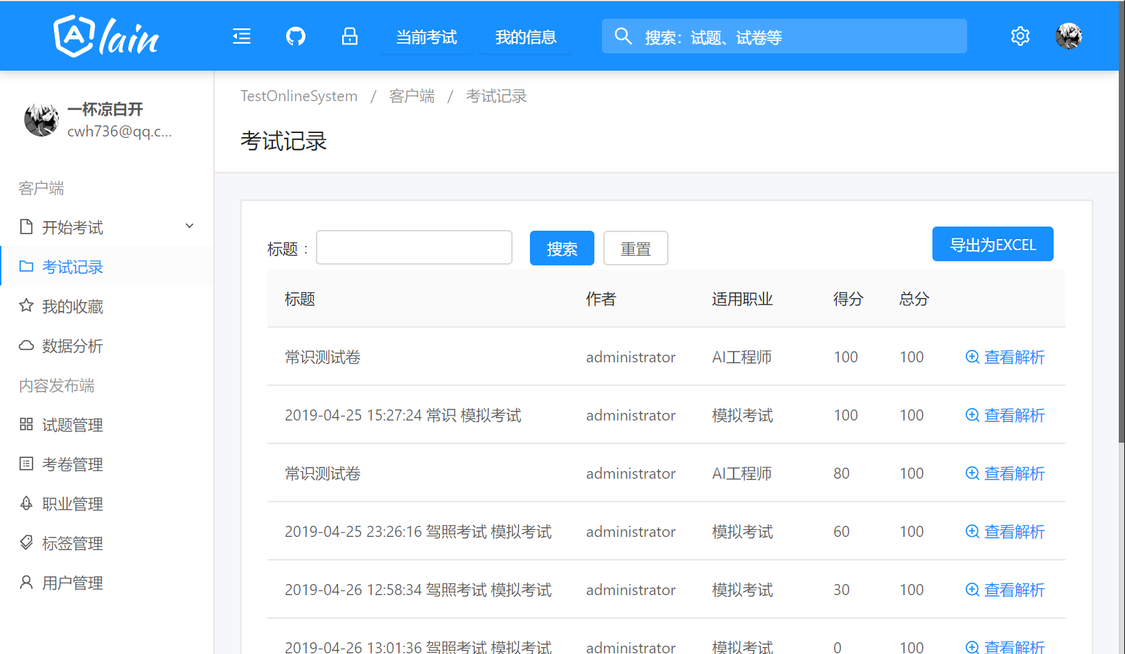Click the sidebar profile avatar

tap(41, 120)
